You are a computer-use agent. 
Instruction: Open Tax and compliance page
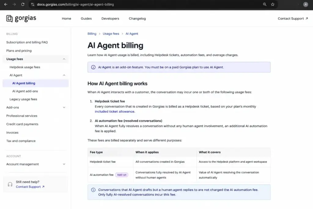coord(21,141)
